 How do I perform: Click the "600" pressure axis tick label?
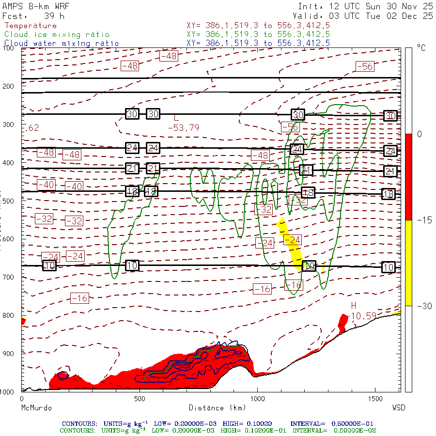pos(8,239)
